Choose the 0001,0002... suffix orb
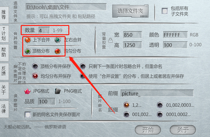This screenshot has width=210, height=137. (160, 114)
